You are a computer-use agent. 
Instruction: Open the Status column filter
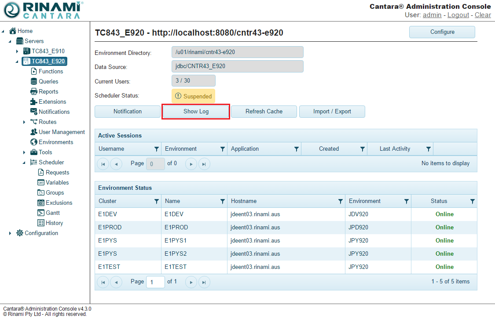click(472, 201)
